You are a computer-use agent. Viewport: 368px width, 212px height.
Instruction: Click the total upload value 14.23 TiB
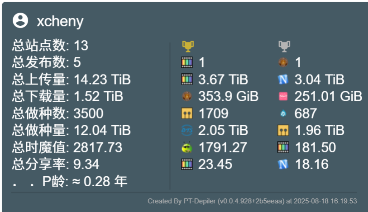point(102,79)
